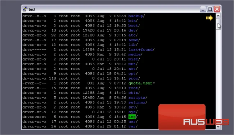Click the test window title text
The image size is (234, 135).
pyautogui.click(x=32, y=10)
